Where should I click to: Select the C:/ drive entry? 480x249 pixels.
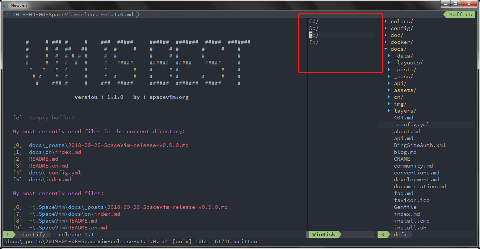coord(314,21)
